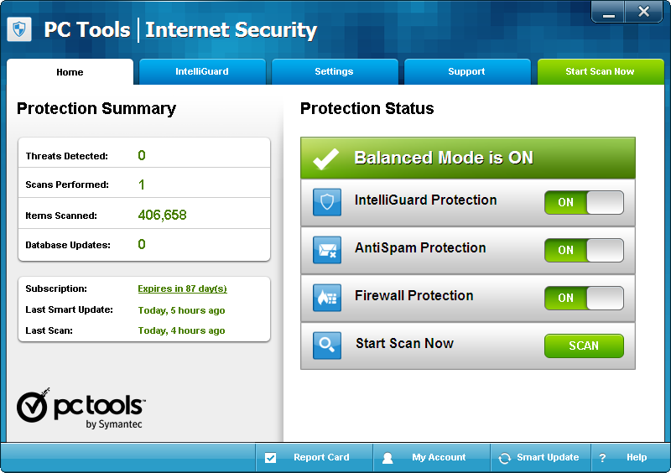This screenshot has height=473, width=671.
Task: Click the Start Scan Now top button
Action: pyautogui.click(x=600, y=72)
